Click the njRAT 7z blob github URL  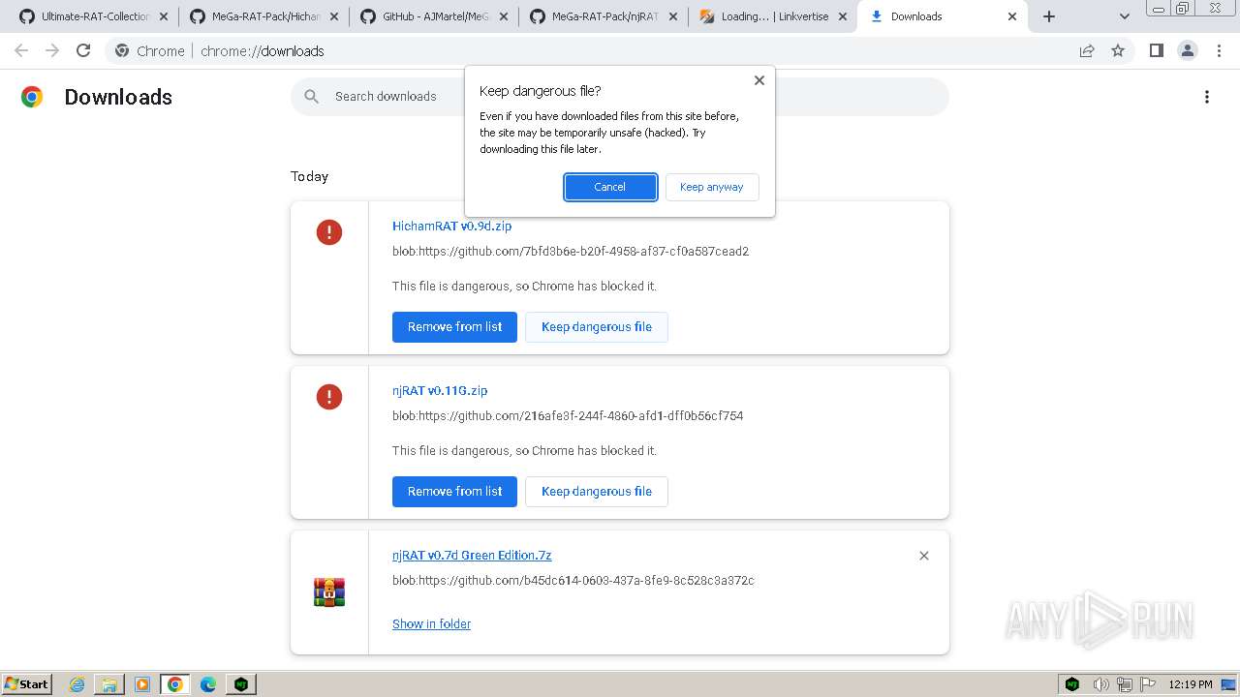click(573, 581)
